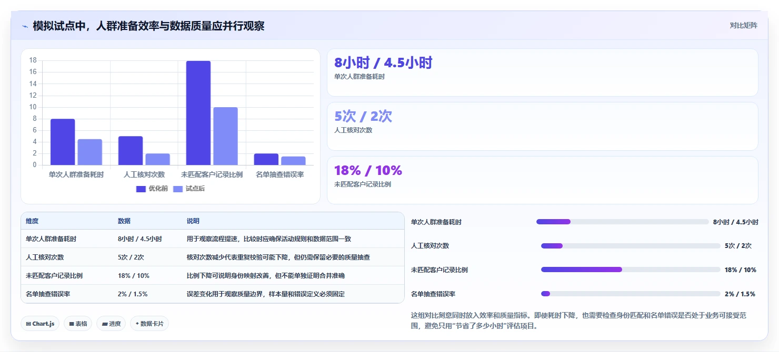Select table cell 人工核对次数

tap(45, 257)
